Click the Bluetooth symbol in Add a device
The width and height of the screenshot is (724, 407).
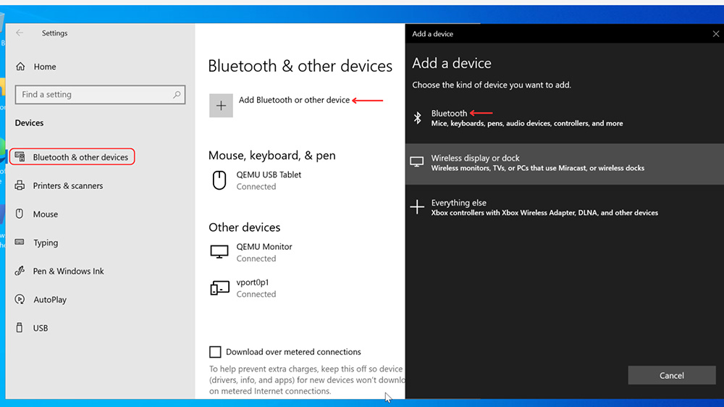[418, 118]
